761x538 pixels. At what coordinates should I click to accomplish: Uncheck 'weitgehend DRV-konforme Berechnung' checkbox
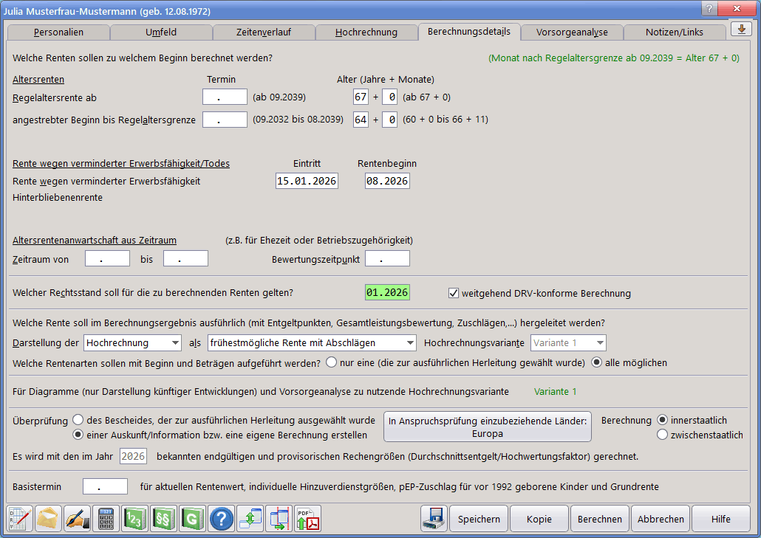pos(454,293)
